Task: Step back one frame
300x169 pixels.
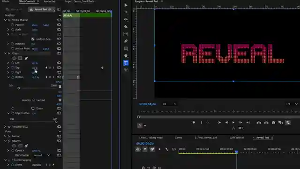Action: coord(226,123)
